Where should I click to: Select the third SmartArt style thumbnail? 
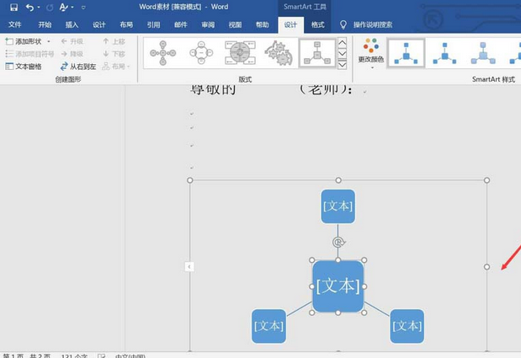point(483,53)
